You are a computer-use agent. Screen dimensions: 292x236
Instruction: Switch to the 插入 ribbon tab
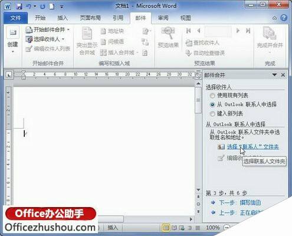(x=63, y=18)
